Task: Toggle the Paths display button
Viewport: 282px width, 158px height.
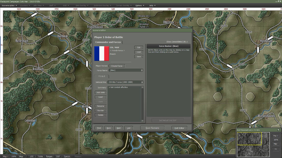Action: click(x=41, y=156)
